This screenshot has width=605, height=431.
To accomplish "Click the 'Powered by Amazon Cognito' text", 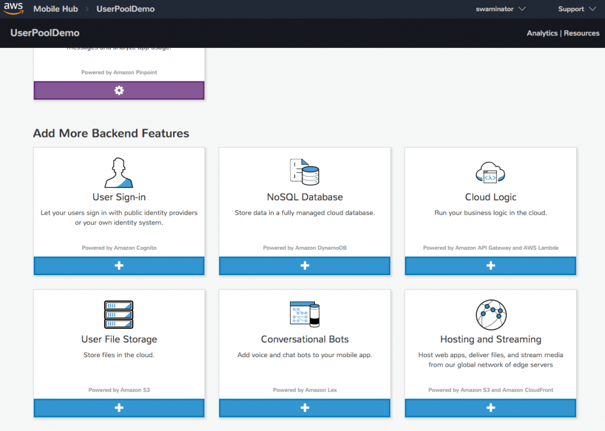I will tap(119, 248).
